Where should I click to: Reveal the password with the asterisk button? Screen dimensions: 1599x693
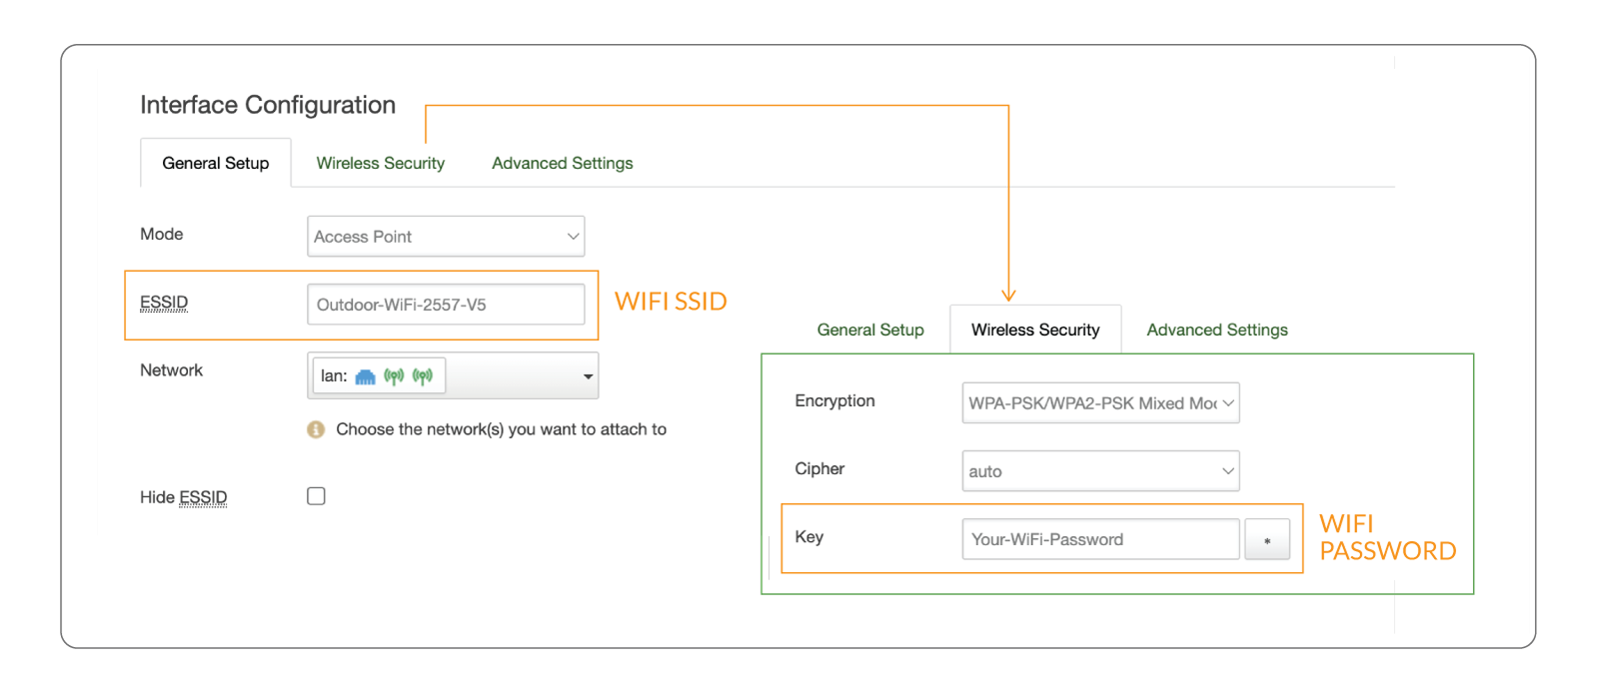(1266, 540)
